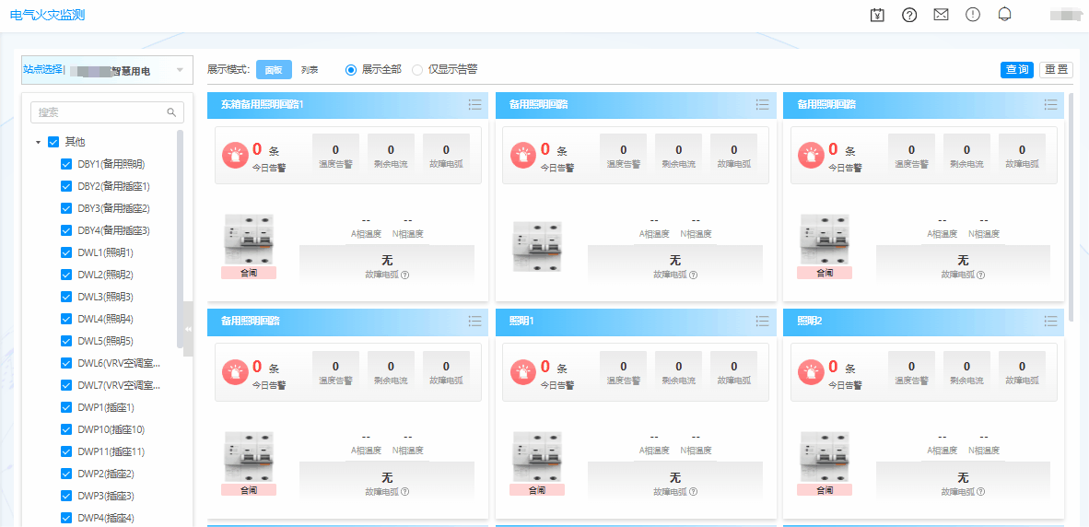Image resolution: width=1089 pixels, height=527 pixels.
Task: Click the exclamation alert icon in header
Action: [x=973, y=15]
